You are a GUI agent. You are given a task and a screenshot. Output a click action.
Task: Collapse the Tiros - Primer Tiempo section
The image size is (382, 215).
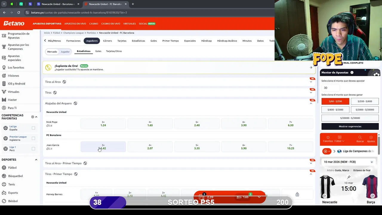point(311,174)
